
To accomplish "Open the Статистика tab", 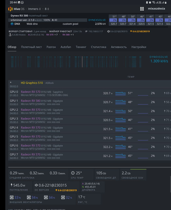I will [x=98, y=47].
